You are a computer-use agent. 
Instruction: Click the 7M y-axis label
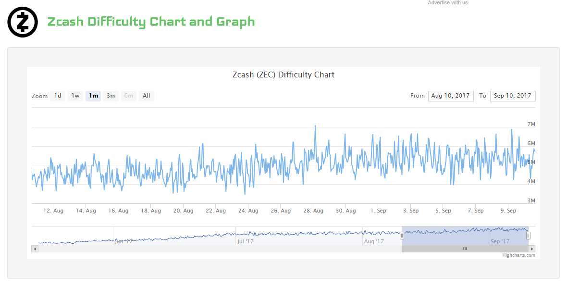click(531, 124)
